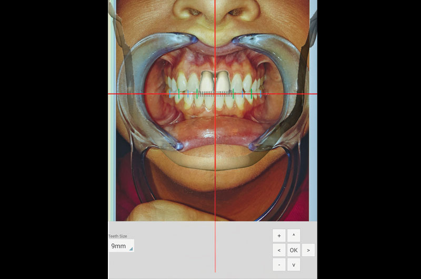Image resolution: width=421 pixels, height=279 pixels.
Task: Click the overlaid central incisors template
Action: click(215, 82)
